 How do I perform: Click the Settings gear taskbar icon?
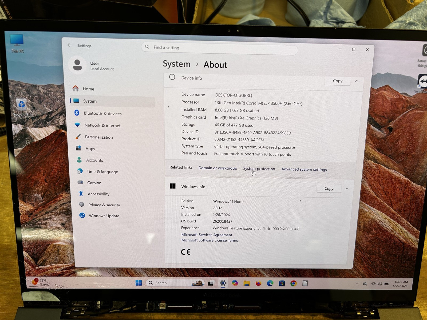click(x=223, y=283)
